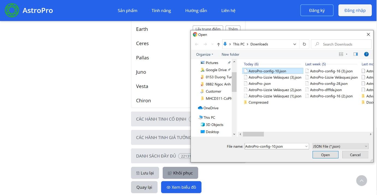Click the AstroPro logo icon

tap(12, 10)
